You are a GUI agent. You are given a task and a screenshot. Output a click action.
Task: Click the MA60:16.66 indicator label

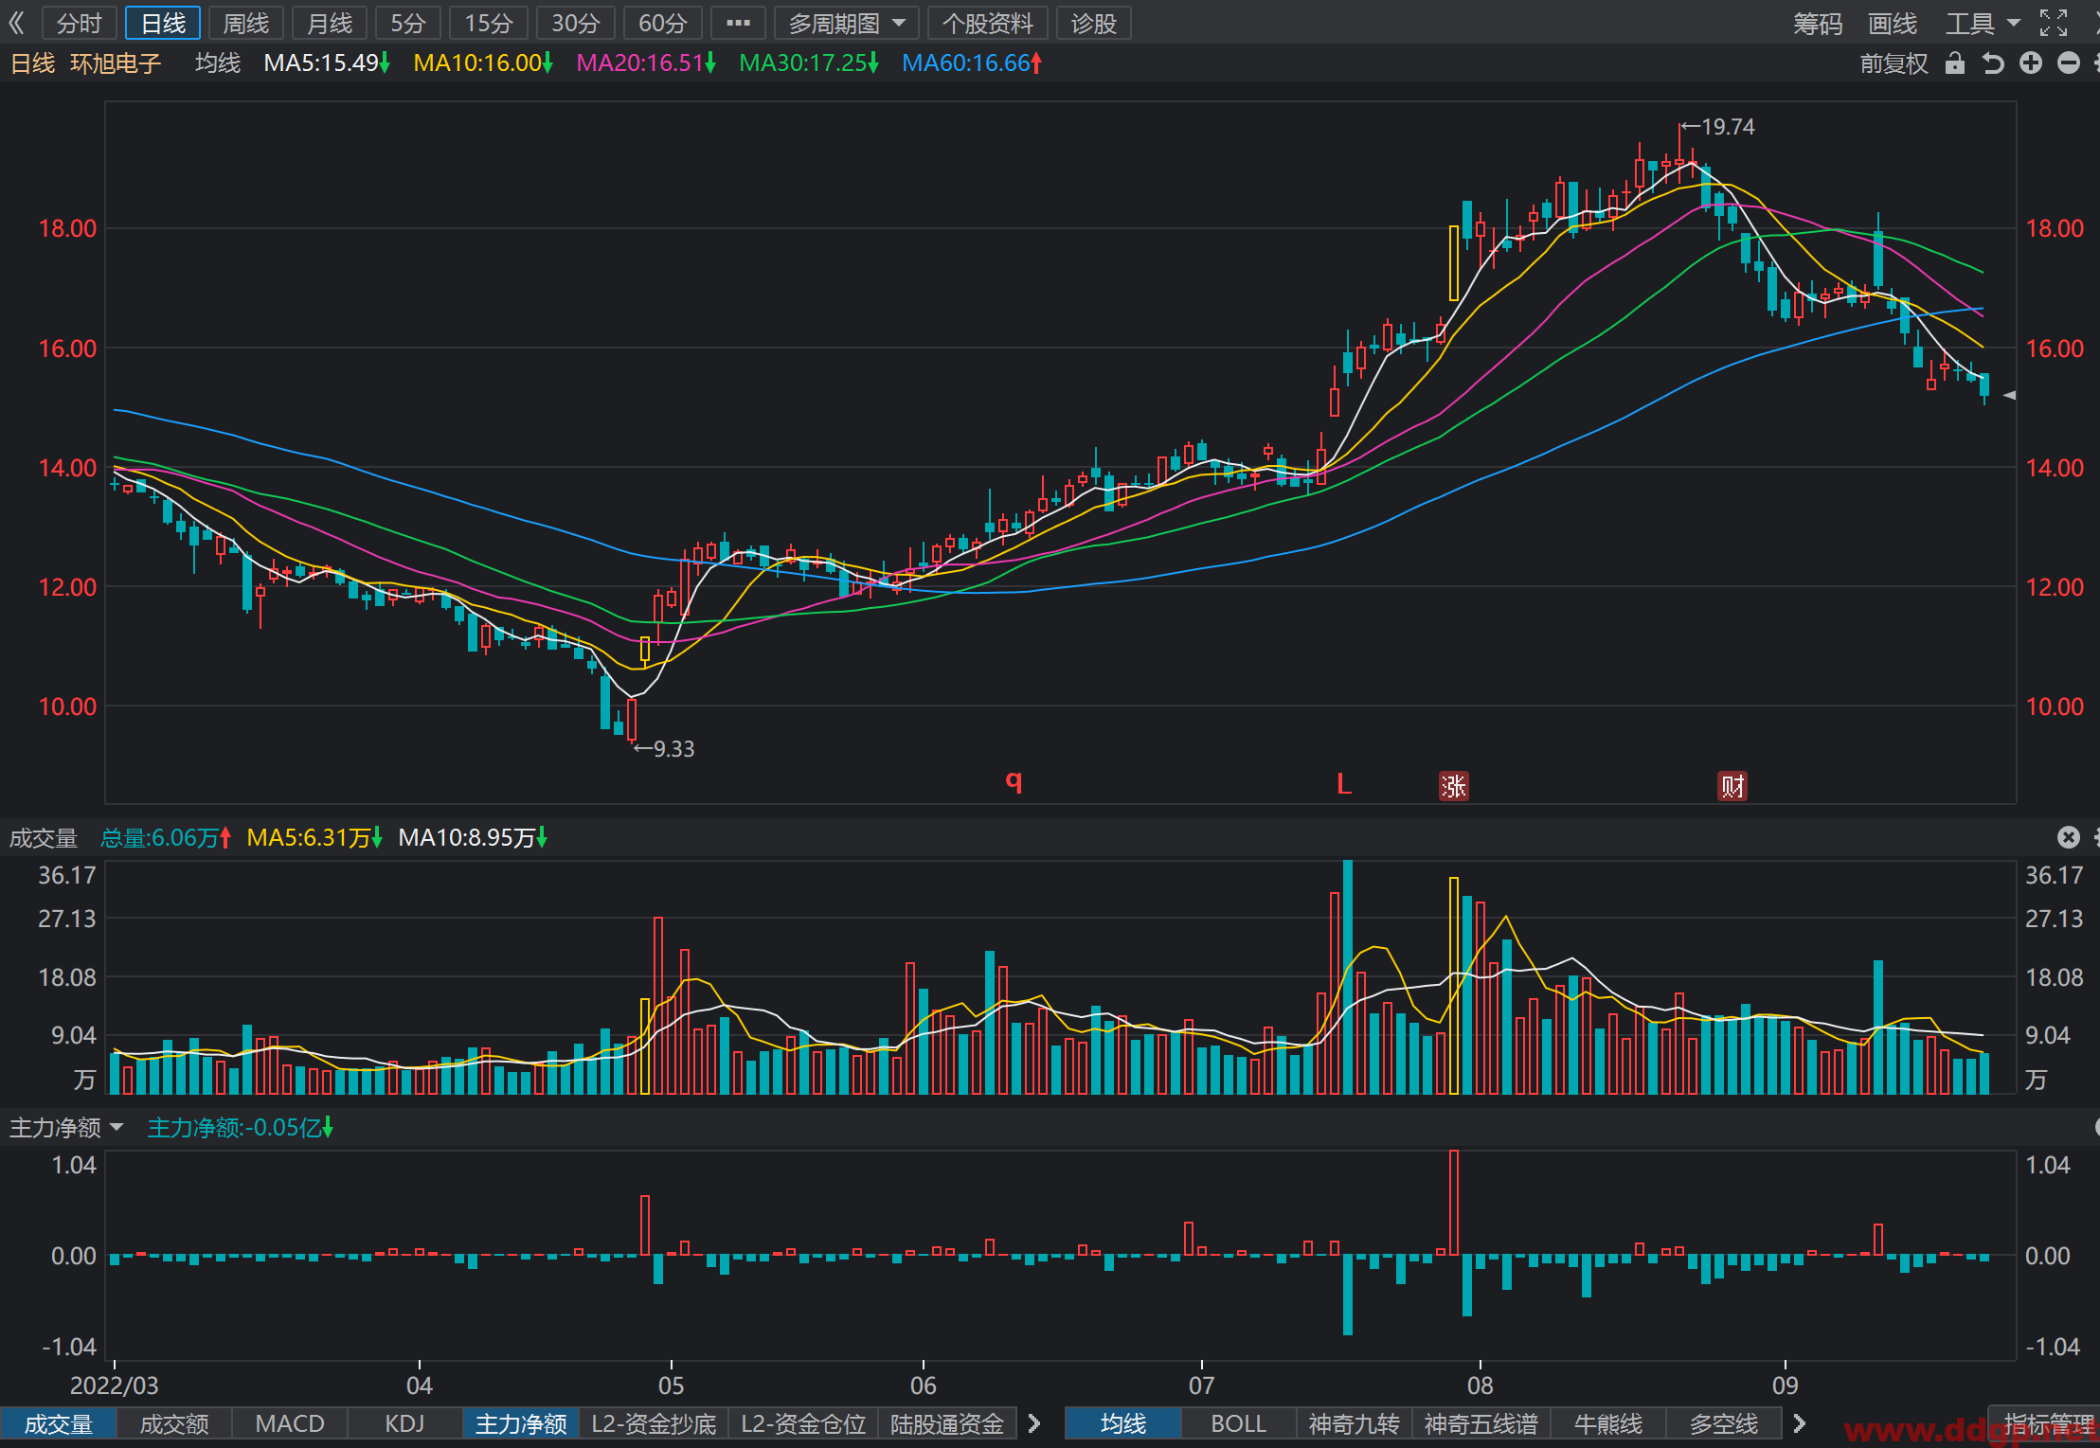(972, 63)
